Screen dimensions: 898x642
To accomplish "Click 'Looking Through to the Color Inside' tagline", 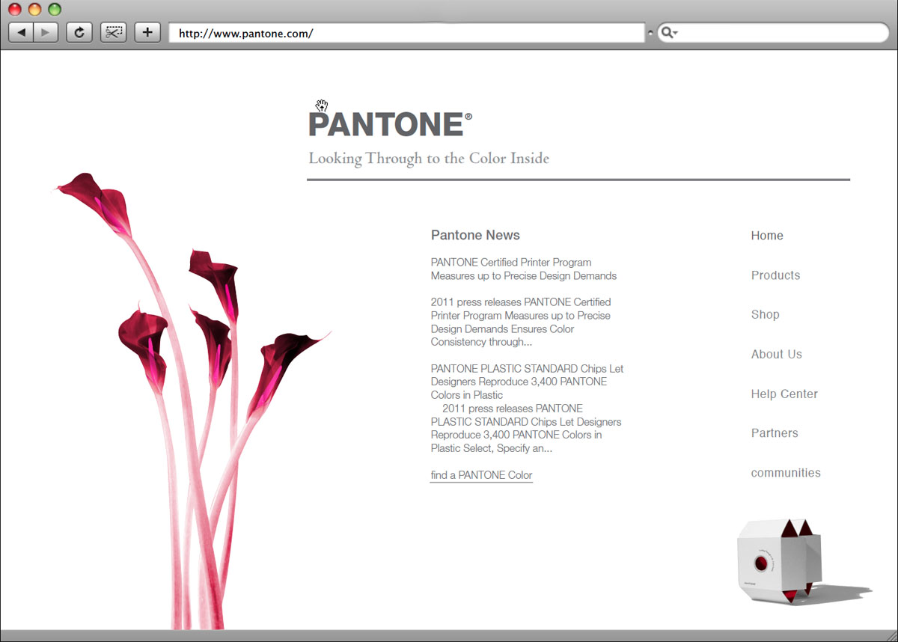I will tap(429, 159).
